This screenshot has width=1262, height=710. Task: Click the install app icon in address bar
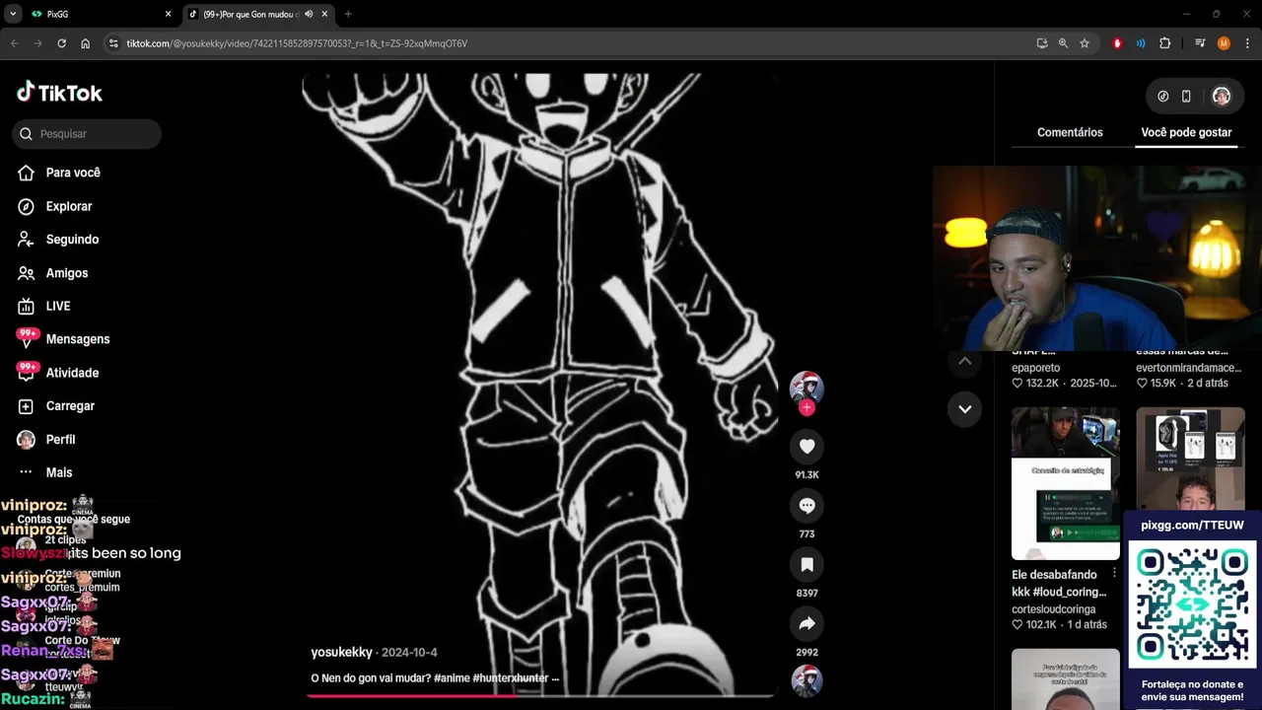coord(1042,43)
